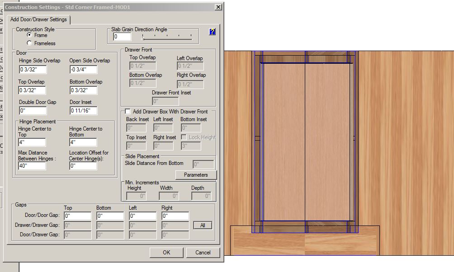Edit the Hinge Side Overlap field
This screenshot has width=454, height=272.
[33, 70]
